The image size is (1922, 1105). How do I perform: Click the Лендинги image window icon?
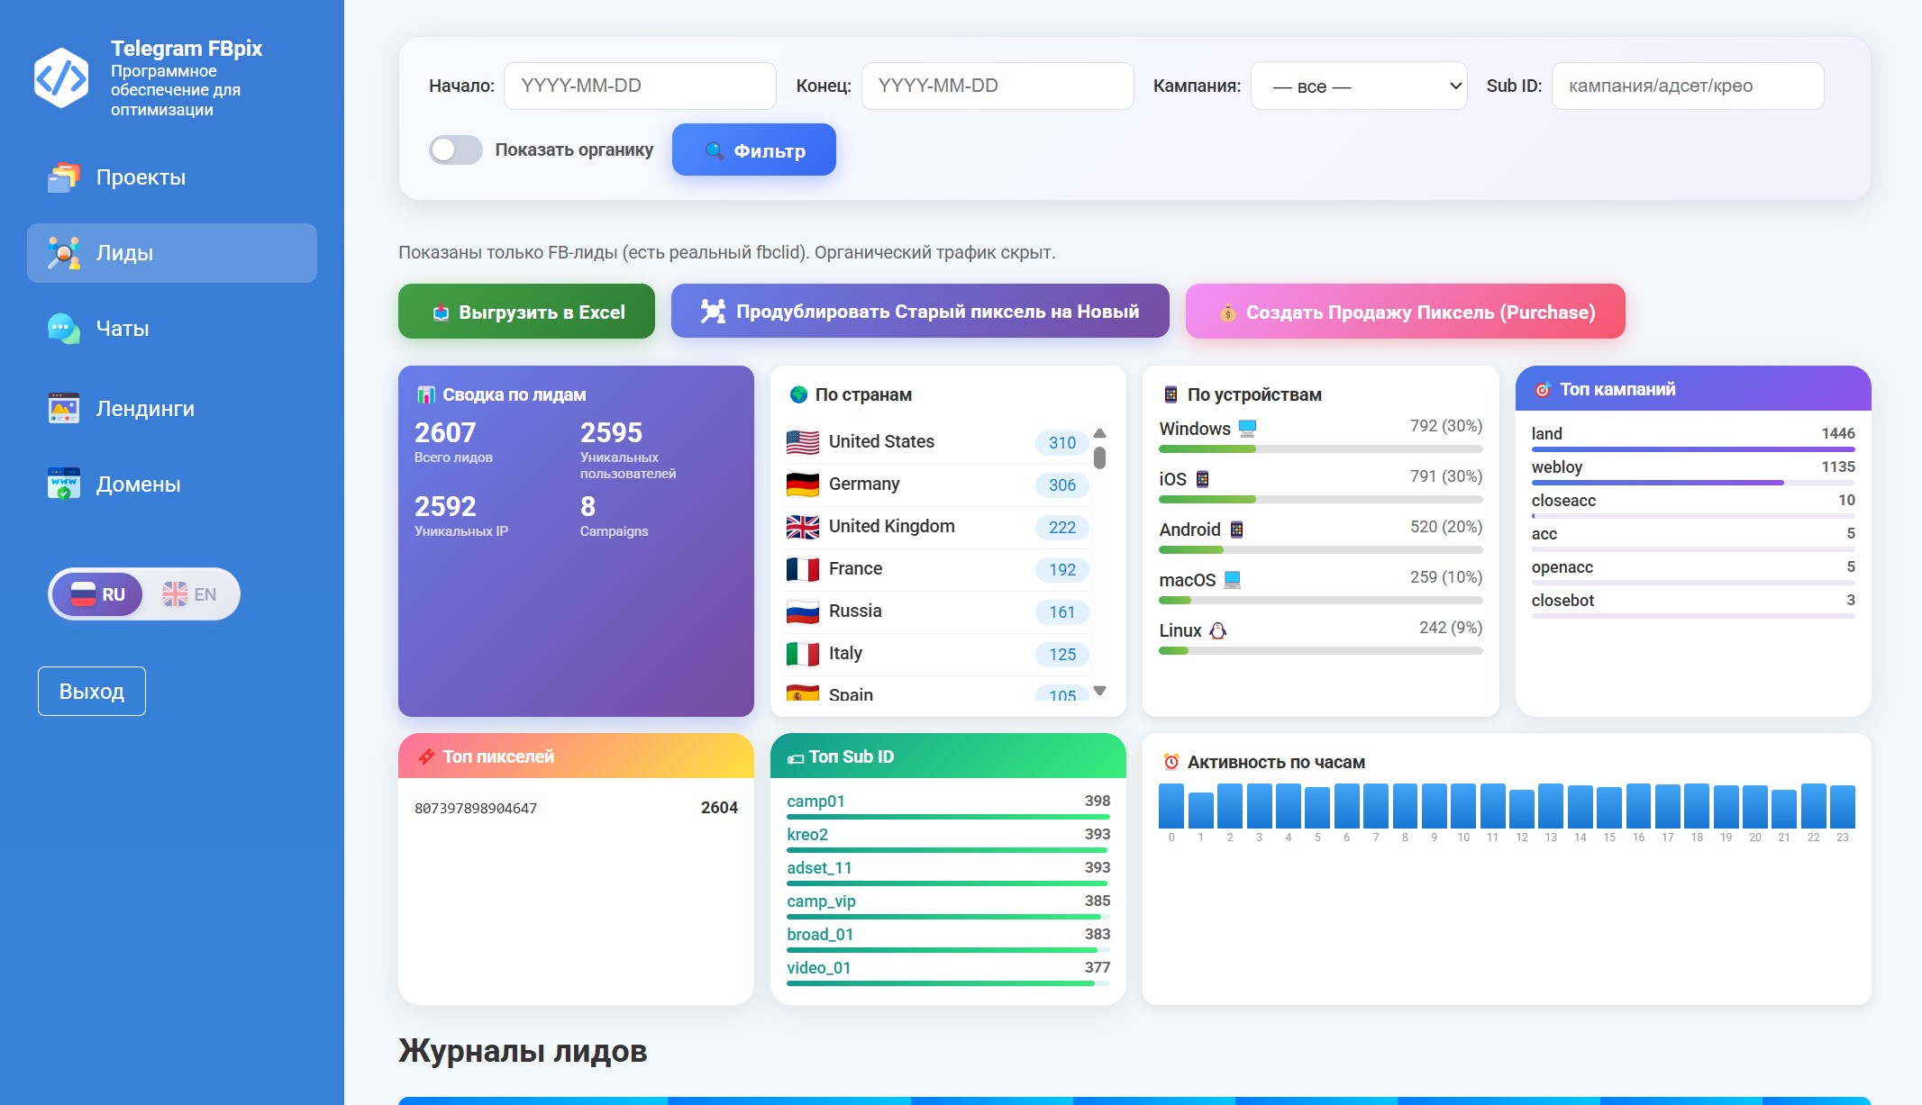63,408
